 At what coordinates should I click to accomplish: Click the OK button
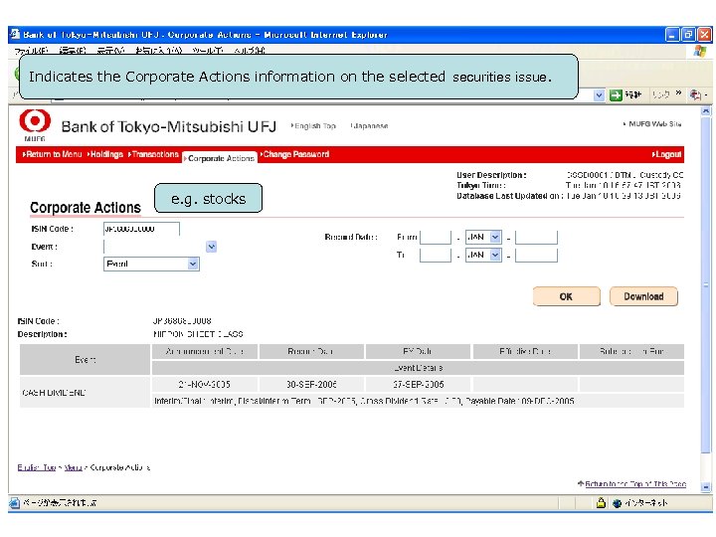[566, 296]
